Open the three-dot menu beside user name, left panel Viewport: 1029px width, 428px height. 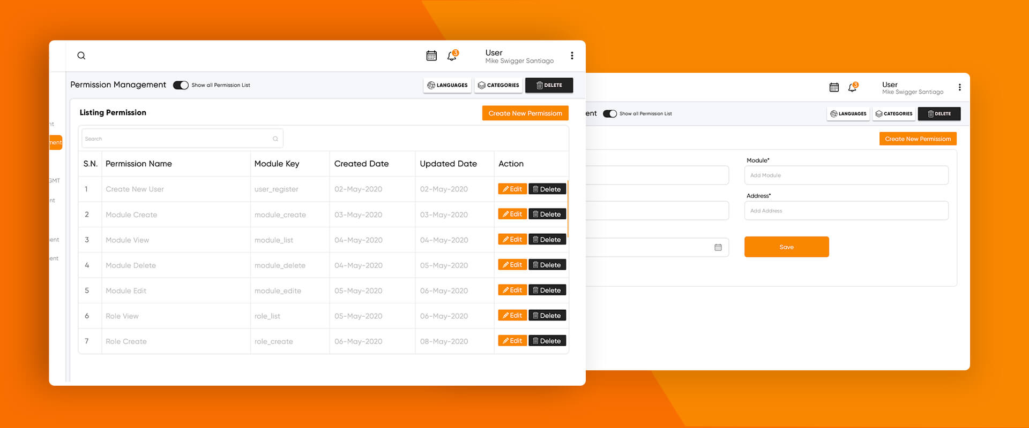point(572,56)
